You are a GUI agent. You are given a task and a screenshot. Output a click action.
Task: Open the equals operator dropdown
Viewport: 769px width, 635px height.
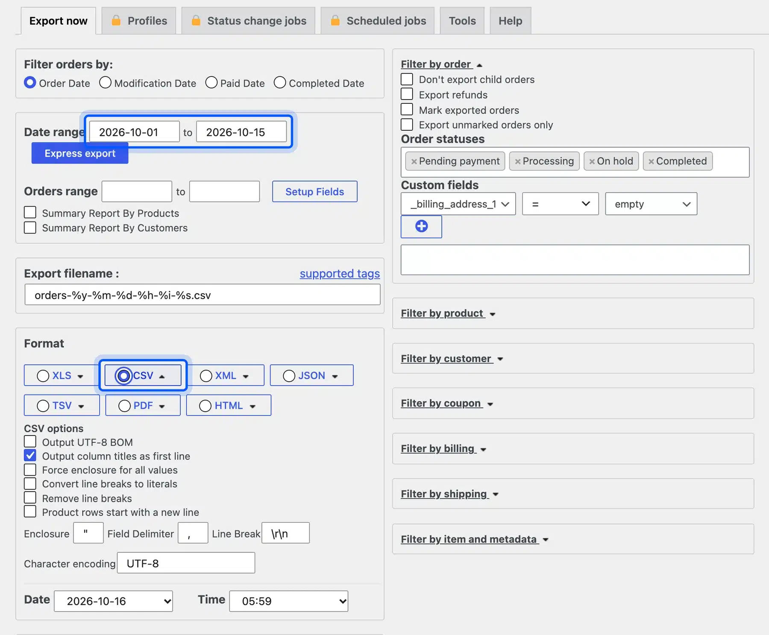[560, 204]
